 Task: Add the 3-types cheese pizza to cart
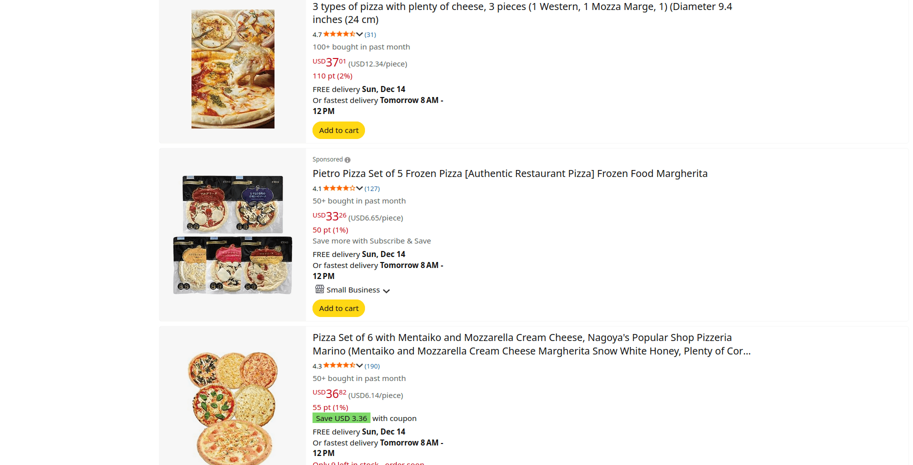point(338,130)
